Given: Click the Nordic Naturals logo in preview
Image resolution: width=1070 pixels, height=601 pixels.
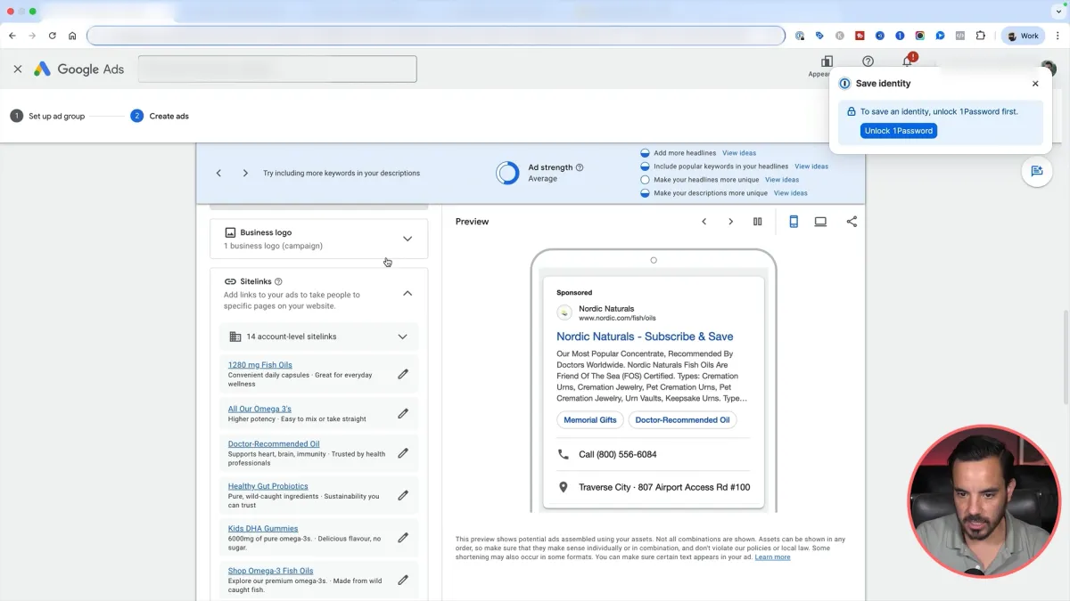Looking at the screenshot, I should 564,313.
